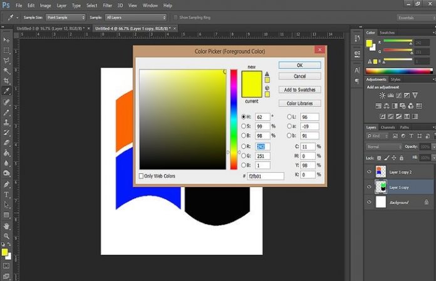Open the layer blend mode Normal dropdown

pyautogui.click(x=382, y=146)
